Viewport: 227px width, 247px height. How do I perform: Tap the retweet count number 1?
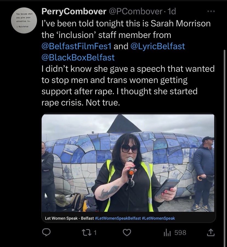95,233
